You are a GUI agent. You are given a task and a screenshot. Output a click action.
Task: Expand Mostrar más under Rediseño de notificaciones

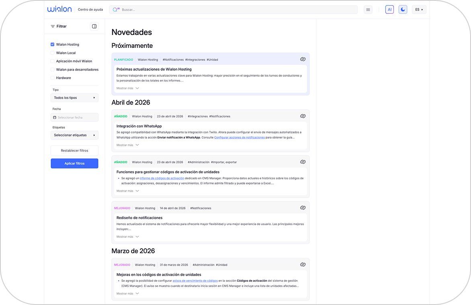point(128,237)
